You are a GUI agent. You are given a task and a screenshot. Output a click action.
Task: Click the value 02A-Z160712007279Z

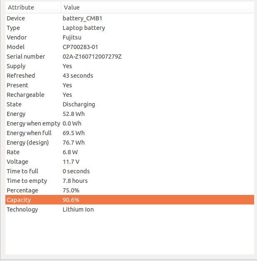coord(92,57)
